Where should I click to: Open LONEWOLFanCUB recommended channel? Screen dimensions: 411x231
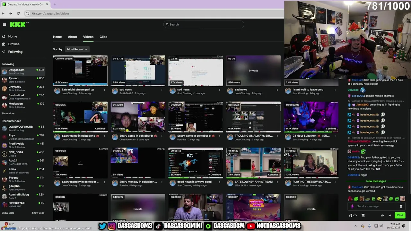[x=23, y=128]
